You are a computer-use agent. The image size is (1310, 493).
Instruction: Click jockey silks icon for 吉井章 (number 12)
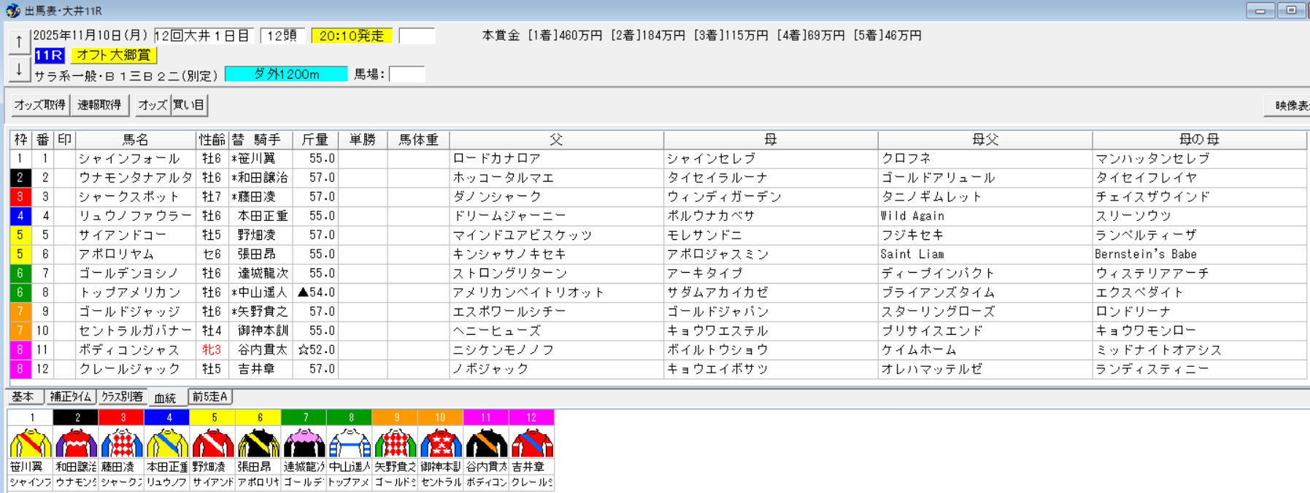(532, 443)
